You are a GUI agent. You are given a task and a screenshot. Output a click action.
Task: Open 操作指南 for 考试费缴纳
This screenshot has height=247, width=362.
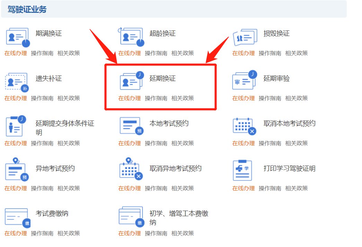click(x=42, y=233)
